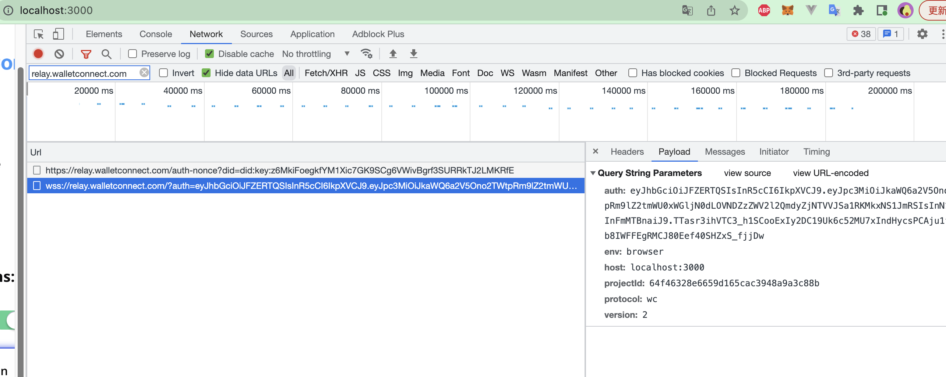
Task: Open the side panel icon
Action: click(882, 10)
